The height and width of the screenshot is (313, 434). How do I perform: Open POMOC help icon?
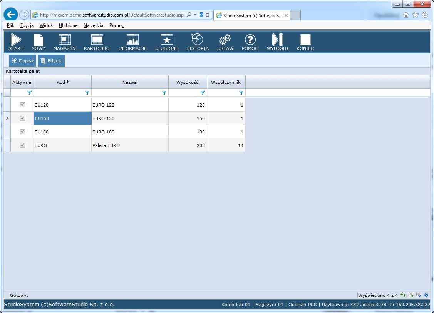(x=250, y=42)
